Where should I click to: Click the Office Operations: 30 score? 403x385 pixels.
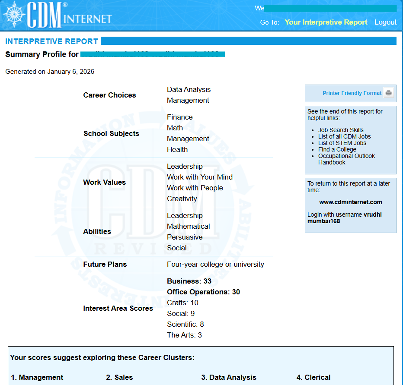pos(203,292)
